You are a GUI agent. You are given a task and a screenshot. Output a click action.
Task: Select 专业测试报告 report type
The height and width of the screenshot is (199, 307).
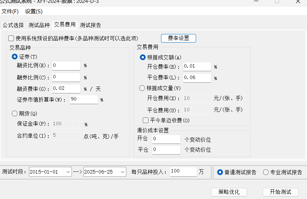pyautogui.click(x=266, y=172)
